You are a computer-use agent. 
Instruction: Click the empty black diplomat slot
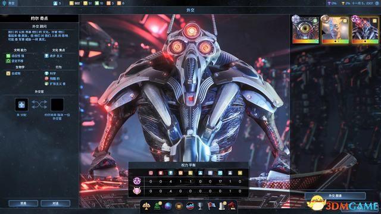57,105
